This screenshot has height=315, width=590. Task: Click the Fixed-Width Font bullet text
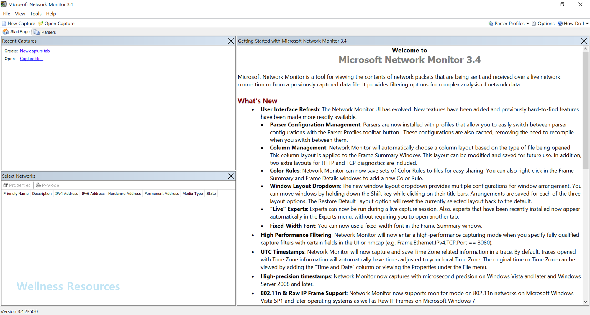click(x=292, y=226)
